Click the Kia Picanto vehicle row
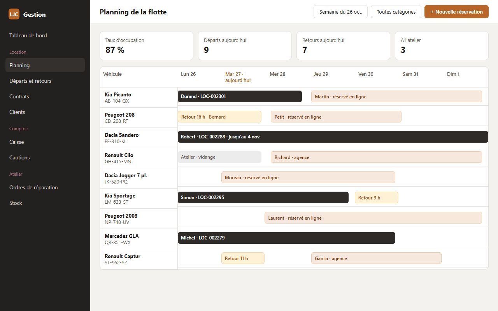The image size is (498, 311). (x=139, y=97)
